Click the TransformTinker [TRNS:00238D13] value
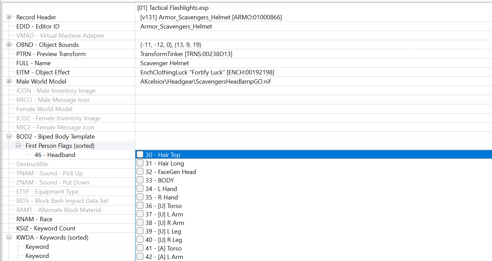The height and width of the screenshot is (261, 492). pyautogui.click(x=186, y=54)
